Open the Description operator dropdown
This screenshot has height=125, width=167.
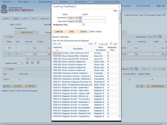[x=80, y=21]
